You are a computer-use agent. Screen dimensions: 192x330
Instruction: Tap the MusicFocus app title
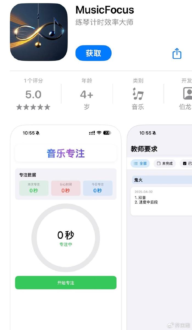click(x=105, y=10)
